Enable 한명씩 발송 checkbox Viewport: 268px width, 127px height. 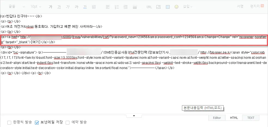coord(10,122)
